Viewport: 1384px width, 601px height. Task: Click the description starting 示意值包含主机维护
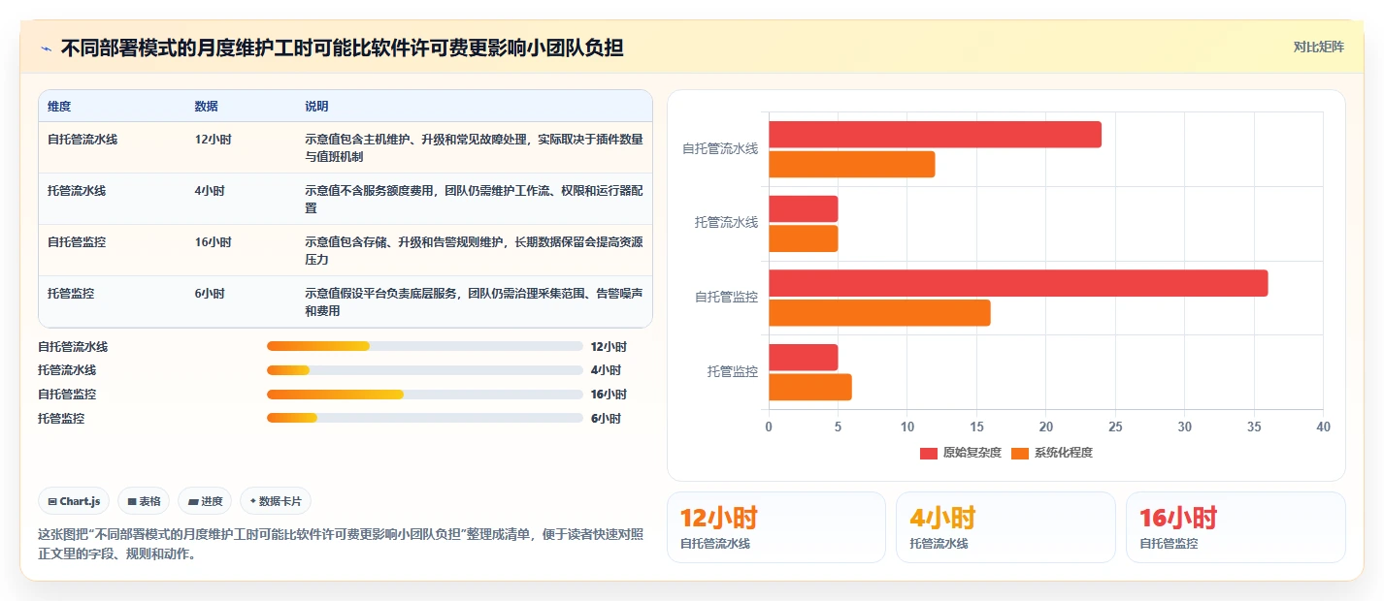(x=474, y=147)
